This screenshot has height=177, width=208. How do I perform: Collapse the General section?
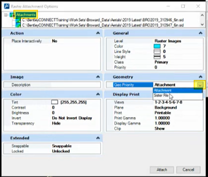200,33
